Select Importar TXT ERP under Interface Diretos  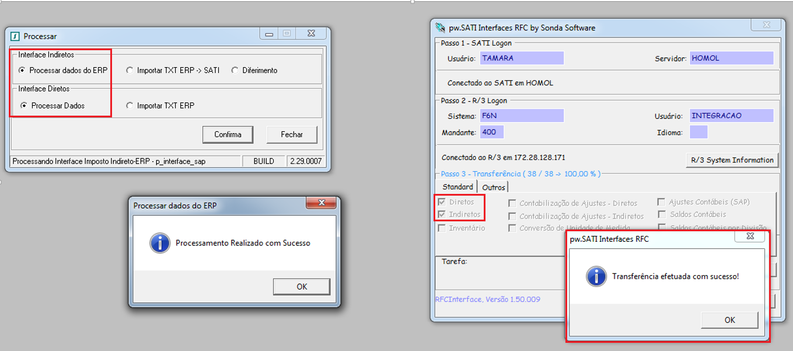[x=130, y=106]
